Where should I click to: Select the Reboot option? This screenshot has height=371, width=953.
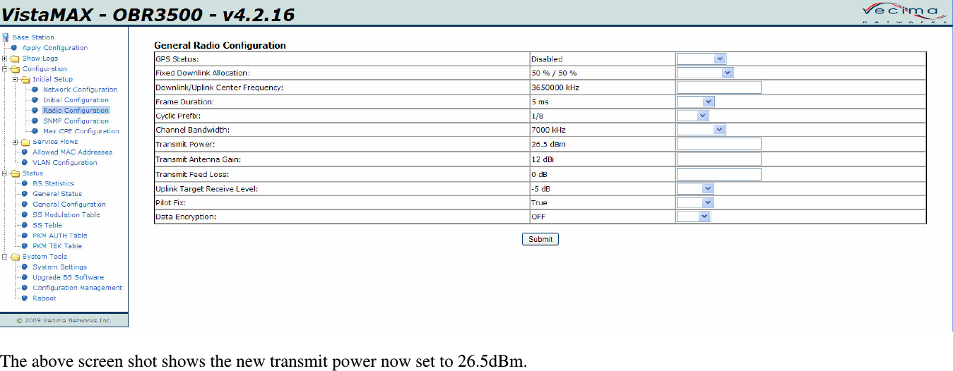click(45, 298)
